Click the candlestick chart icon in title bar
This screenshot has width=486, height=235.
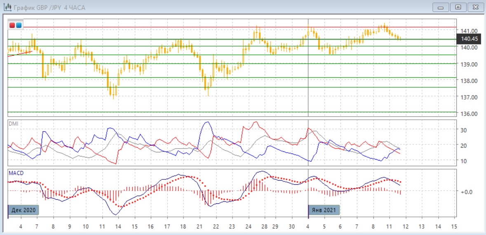coord(7,7)
